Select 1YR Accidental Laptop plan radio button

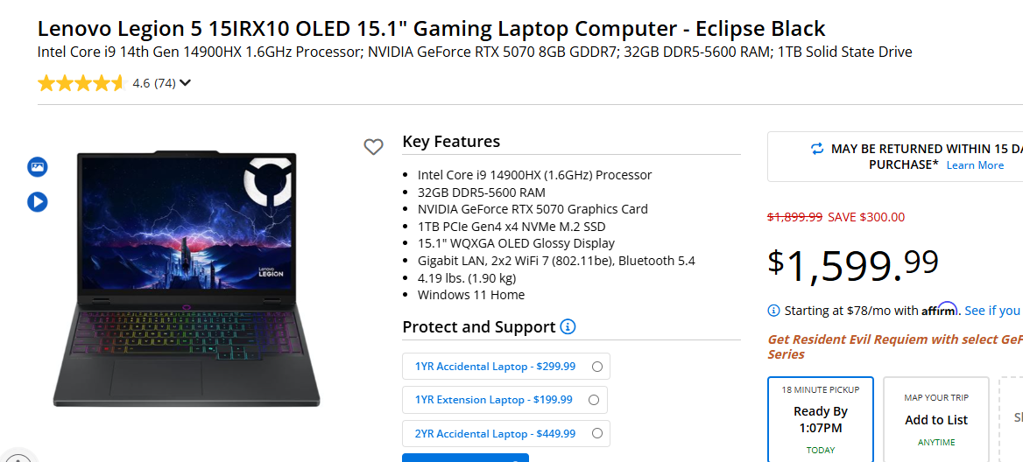coord(597,367)
